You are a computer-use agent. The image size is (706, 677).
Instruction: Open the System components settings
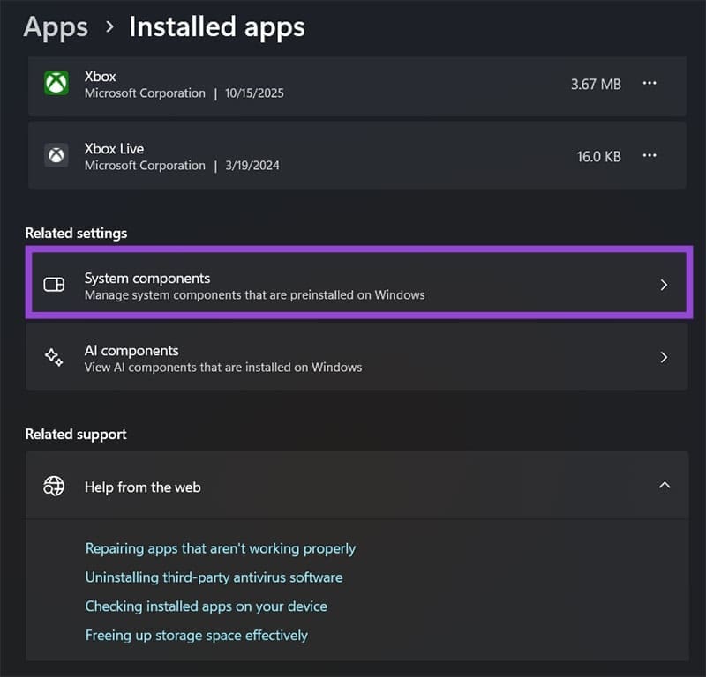point(353,285)
